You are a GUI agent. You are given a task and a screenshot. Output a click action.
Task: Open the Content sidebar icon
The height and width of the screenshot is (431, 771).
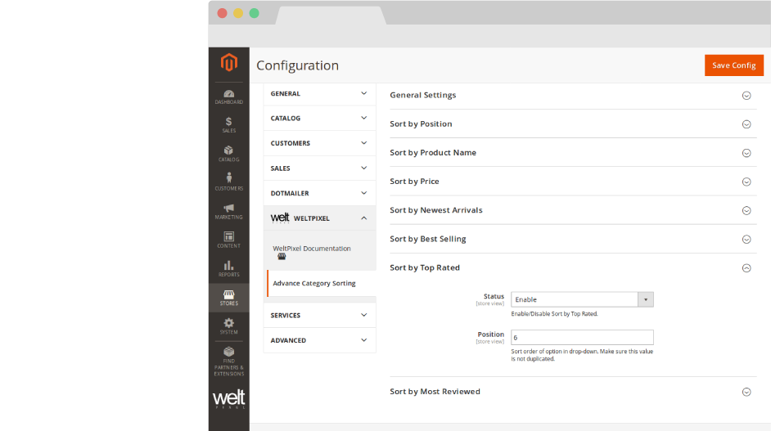click(228, 240)
